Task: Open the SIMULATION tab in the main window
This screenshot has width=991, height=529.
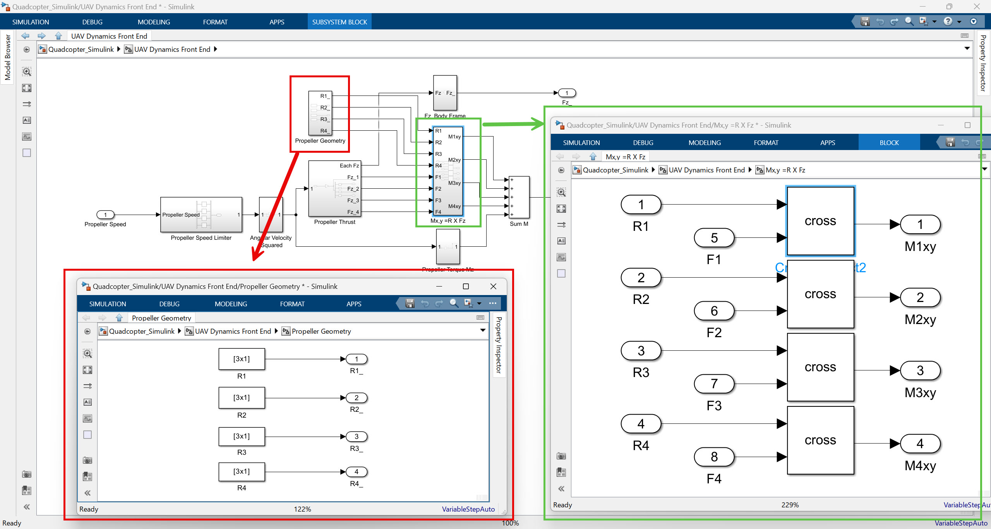Action: click(31, 22)
